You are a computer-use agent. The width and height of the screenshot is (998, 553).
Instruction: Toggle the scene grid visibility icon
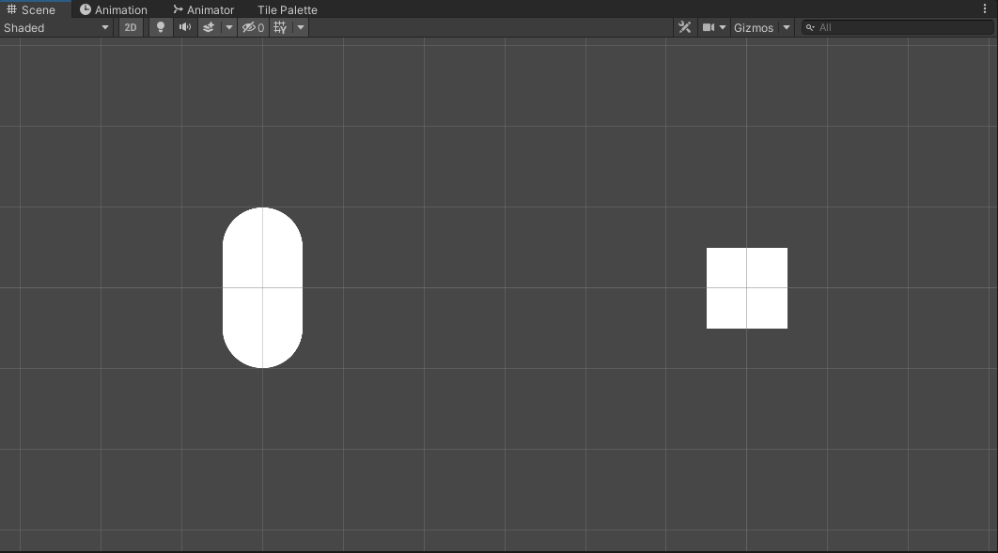click(x=279, y=27)
